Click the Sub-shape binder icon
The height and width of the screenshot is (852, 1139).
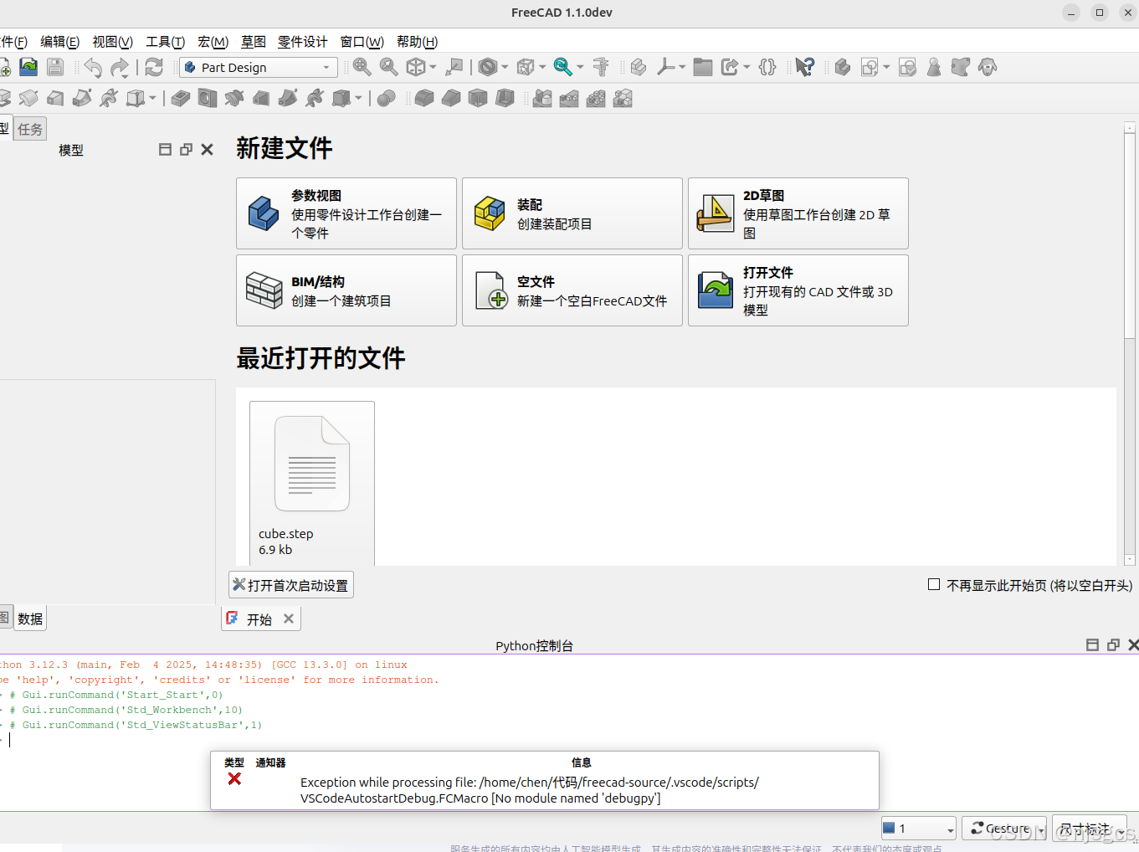pos(961,67)
